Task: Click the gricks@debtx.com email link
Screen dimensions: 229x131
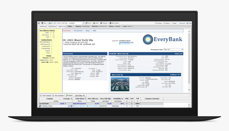Action: 126,42
